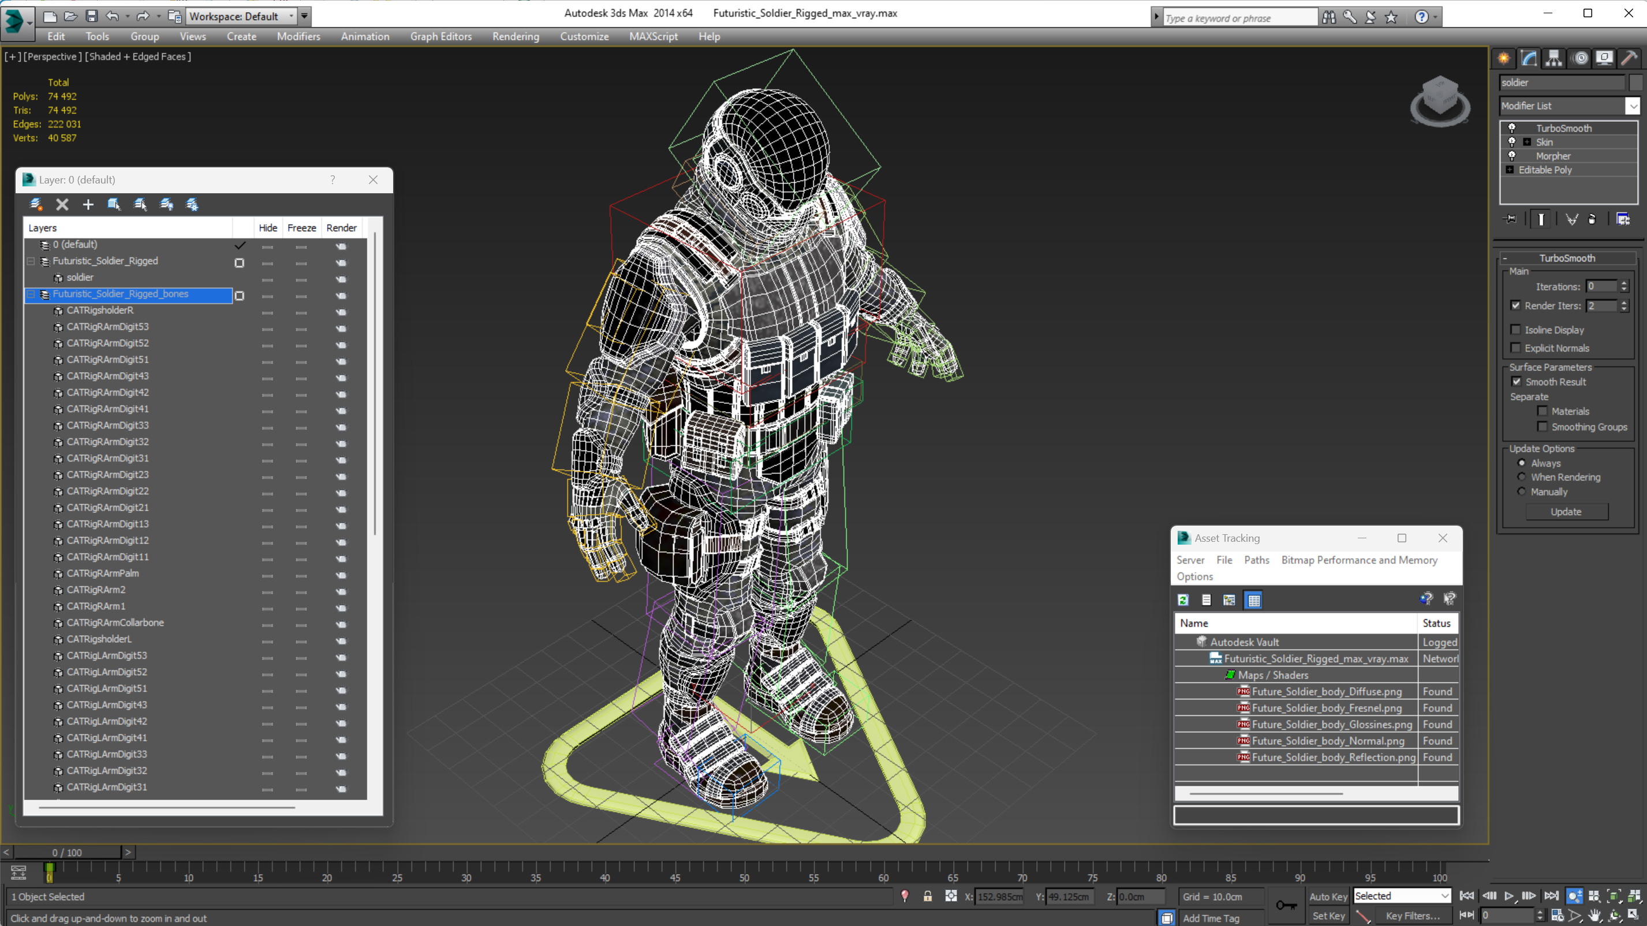
Task: Click Go to Start playback button
Action: (x=1466, y=896)
